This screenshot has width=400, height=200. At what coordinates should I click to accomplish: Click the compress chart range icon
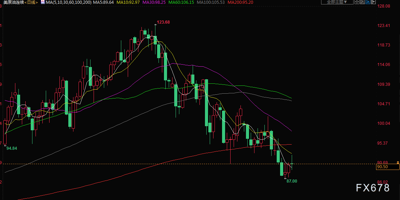[x=362, y=2]
